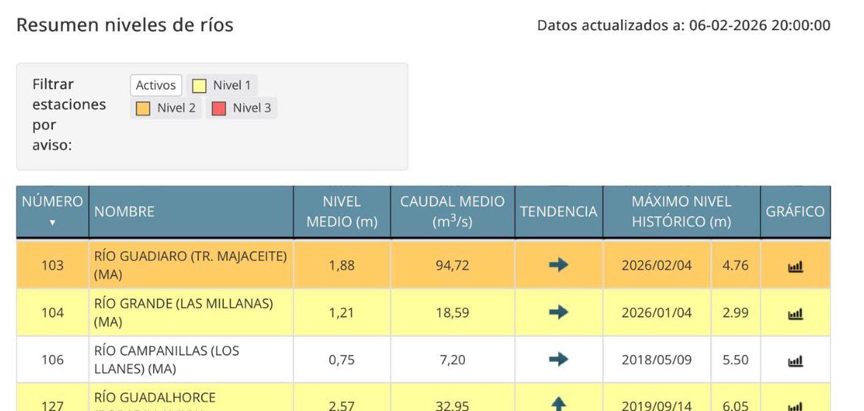Sort by the NOMBRE column header
This screenshot has height=411, width=864.
tap(124, 212)
